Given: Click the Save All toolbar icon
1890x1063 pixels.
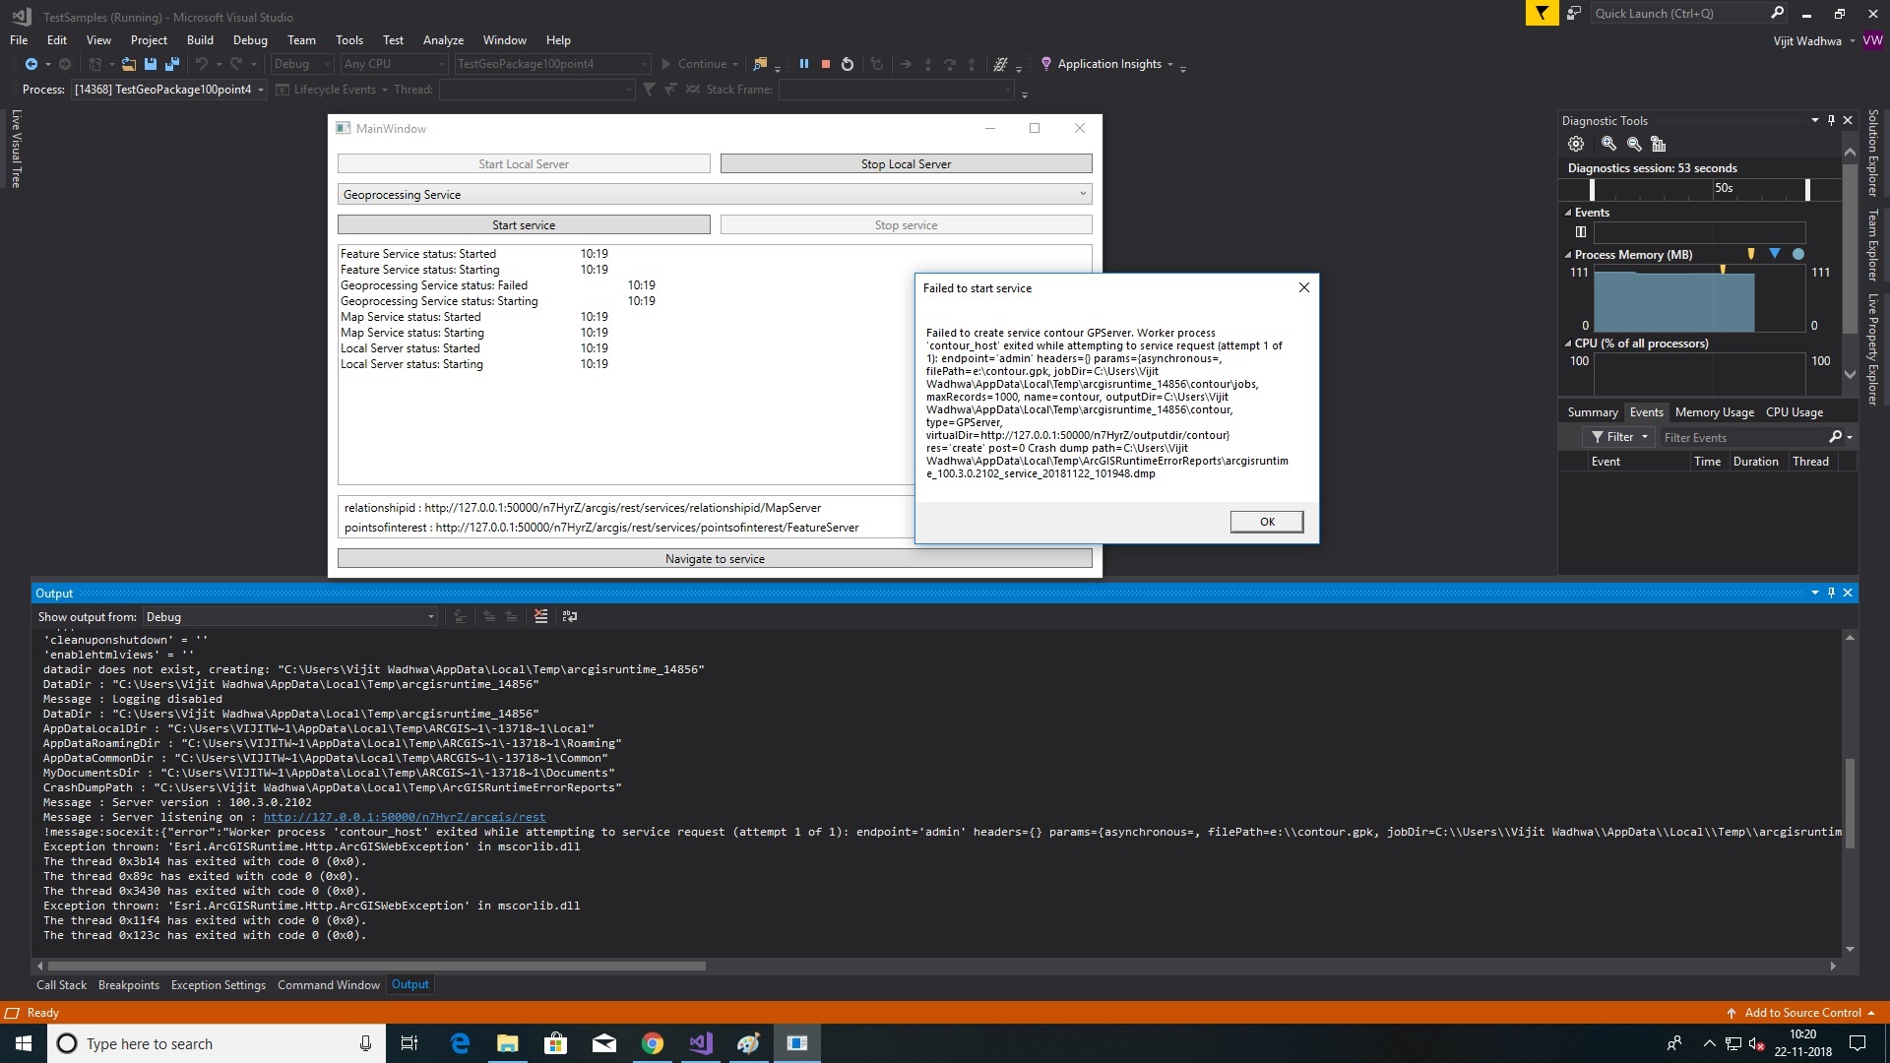Looking at the screenshot, I should coord(172,64).
